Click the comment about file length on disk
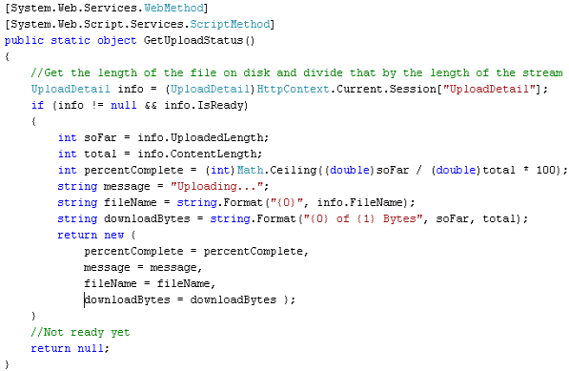This screenshot has height=371, width=569. (x=296, y=72)
